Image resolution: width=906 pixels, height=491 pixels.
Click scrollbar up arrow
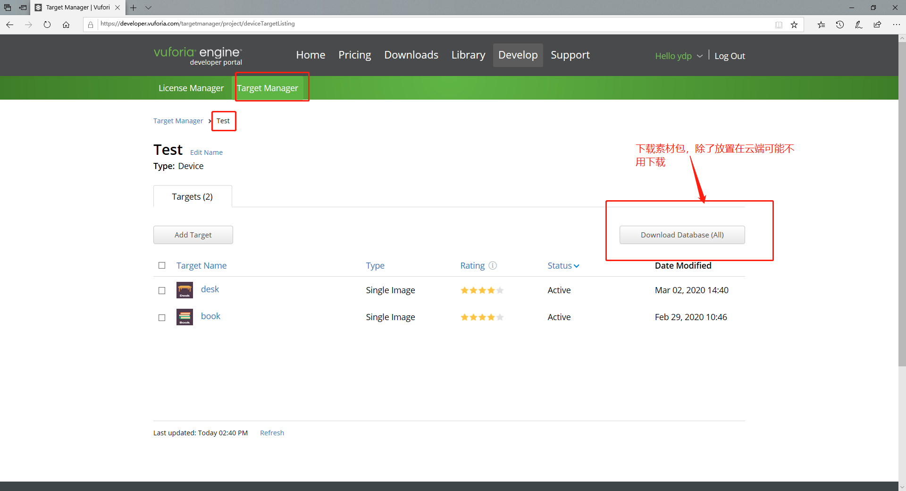coord(902,38)
